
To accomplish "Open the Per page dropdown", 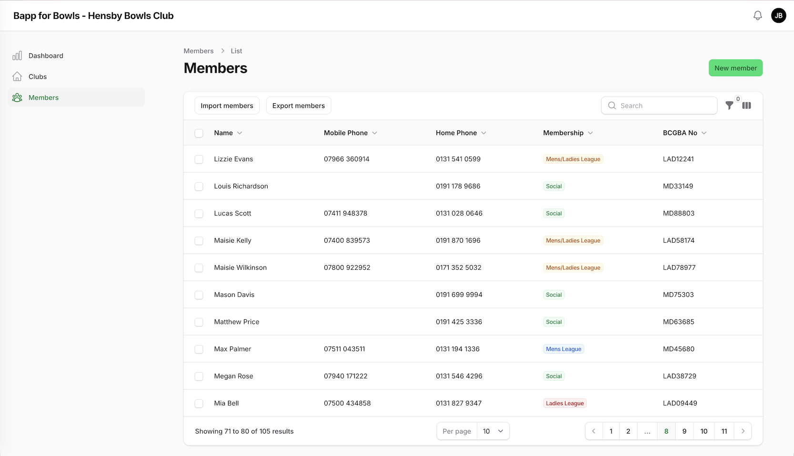I will point(492,431).
